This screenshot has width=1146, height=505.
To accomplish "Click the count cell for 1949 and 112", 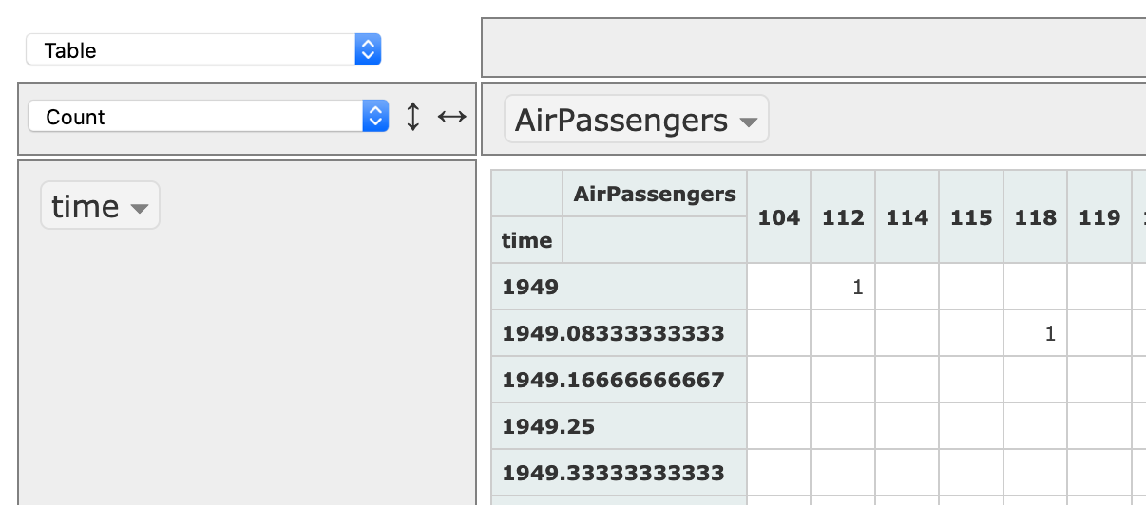I will coord(843,287).
